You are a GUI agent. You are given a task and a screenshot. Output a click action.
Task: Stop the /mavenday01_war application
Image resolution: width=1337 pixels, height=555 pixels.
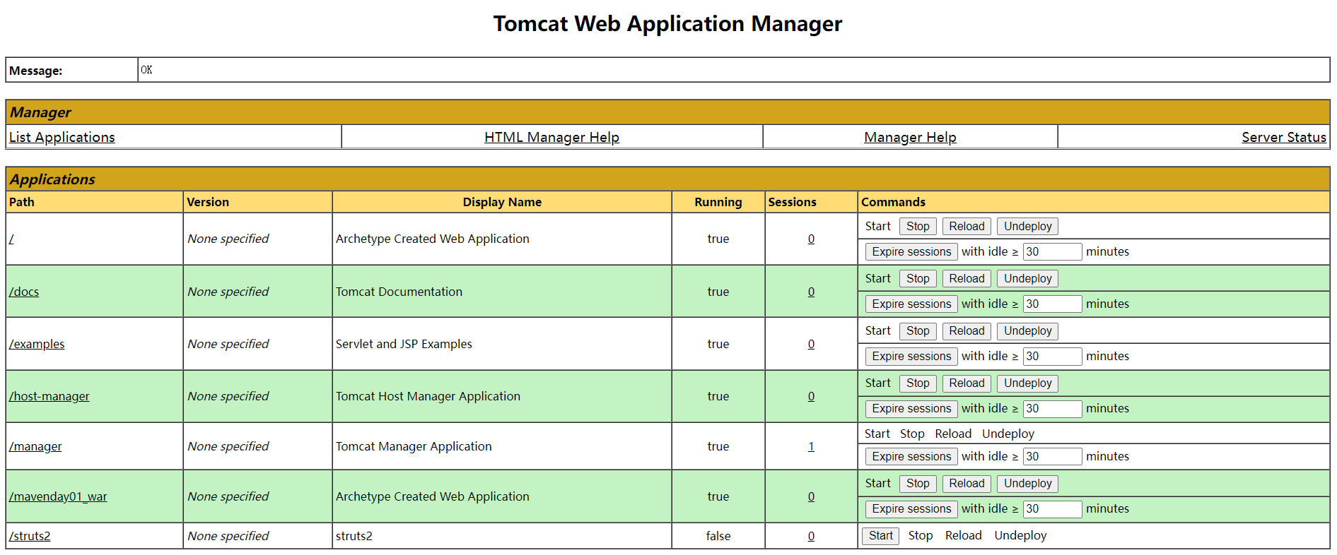[x=918, y=483]
